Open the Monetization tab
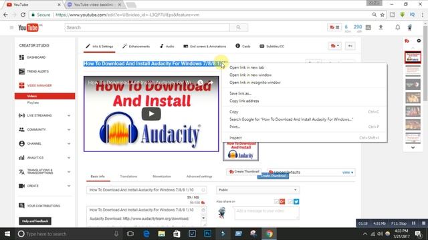 click(x=162, y=176)
